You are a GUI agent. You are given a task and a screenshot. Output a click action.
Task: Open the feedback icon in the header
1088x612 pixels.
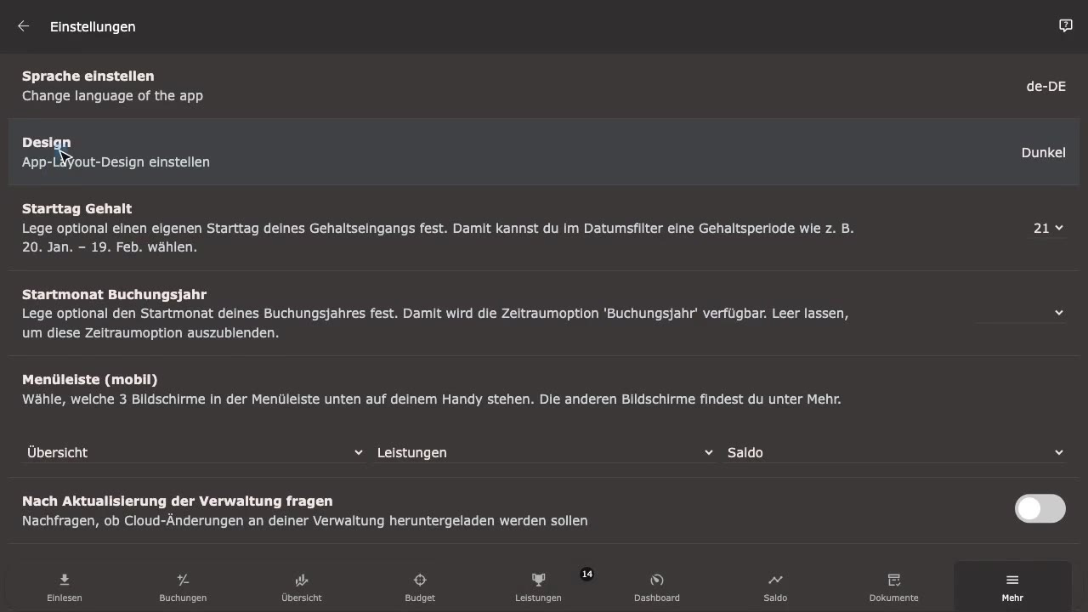(x=1066, y=26)
